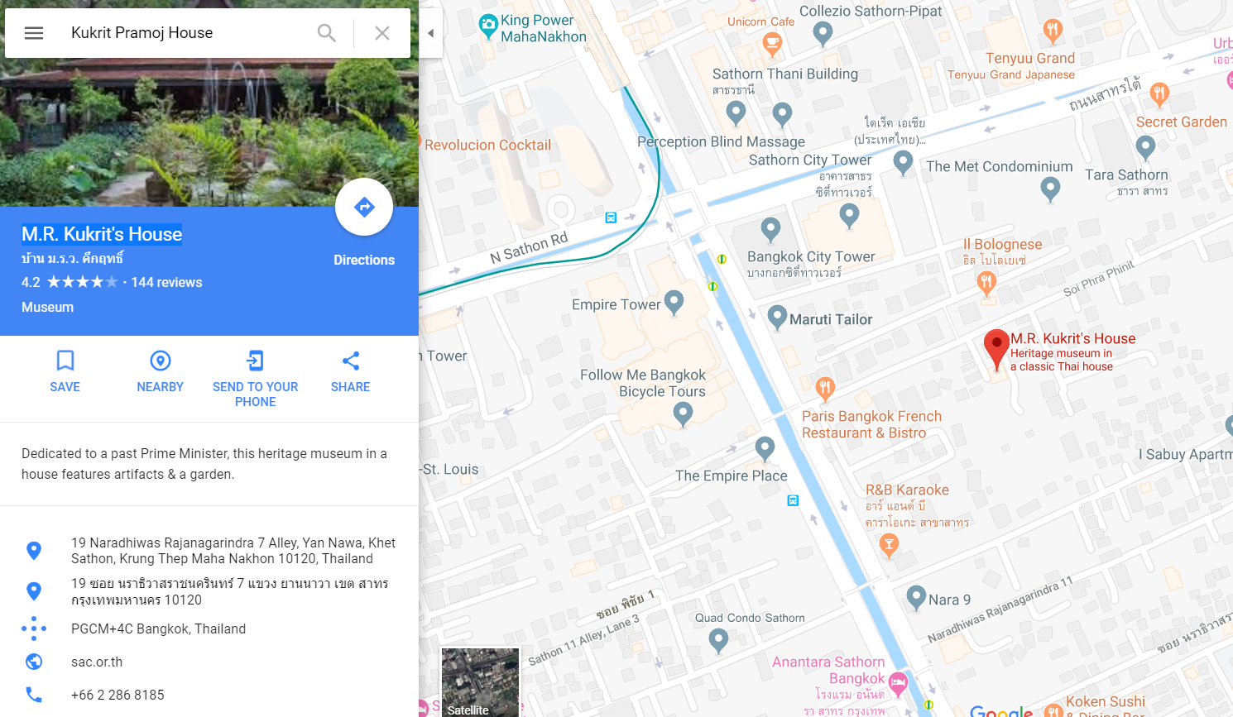Viewport: 1233px width, 717px height.
Task: Switch to Satellite view thumbnail
Action: click(x=480, y=682)
